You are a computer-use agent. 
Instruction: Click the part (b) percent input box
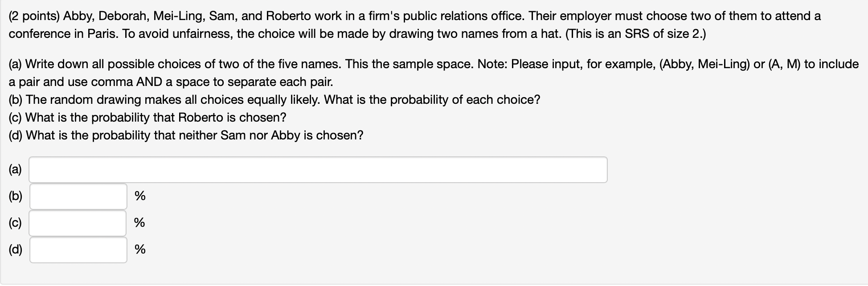pyautogui.click(x=78, y=196)
